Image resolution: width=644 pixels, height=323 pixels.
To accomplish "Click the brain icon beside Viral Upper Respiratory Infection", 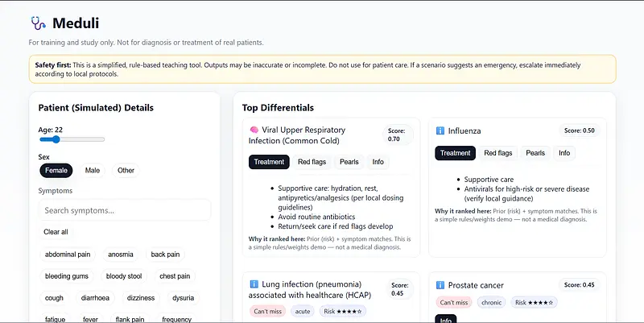I will (254, 130).
